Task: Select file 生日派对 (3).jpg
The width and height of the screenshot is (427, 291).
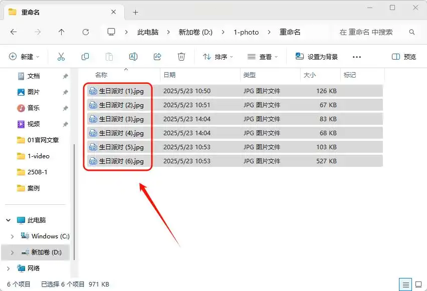Action: click(121, 119)
